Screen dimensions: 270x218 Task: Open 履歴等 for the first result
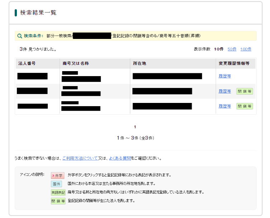225,76
